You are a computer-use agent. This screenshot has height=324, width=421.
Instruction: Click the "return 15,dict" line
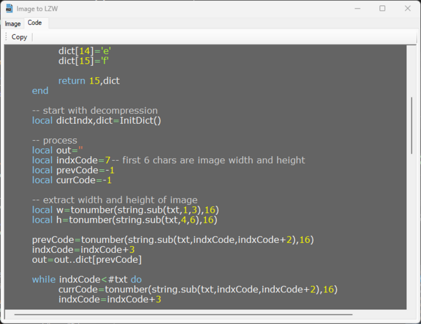pos(89,80)
